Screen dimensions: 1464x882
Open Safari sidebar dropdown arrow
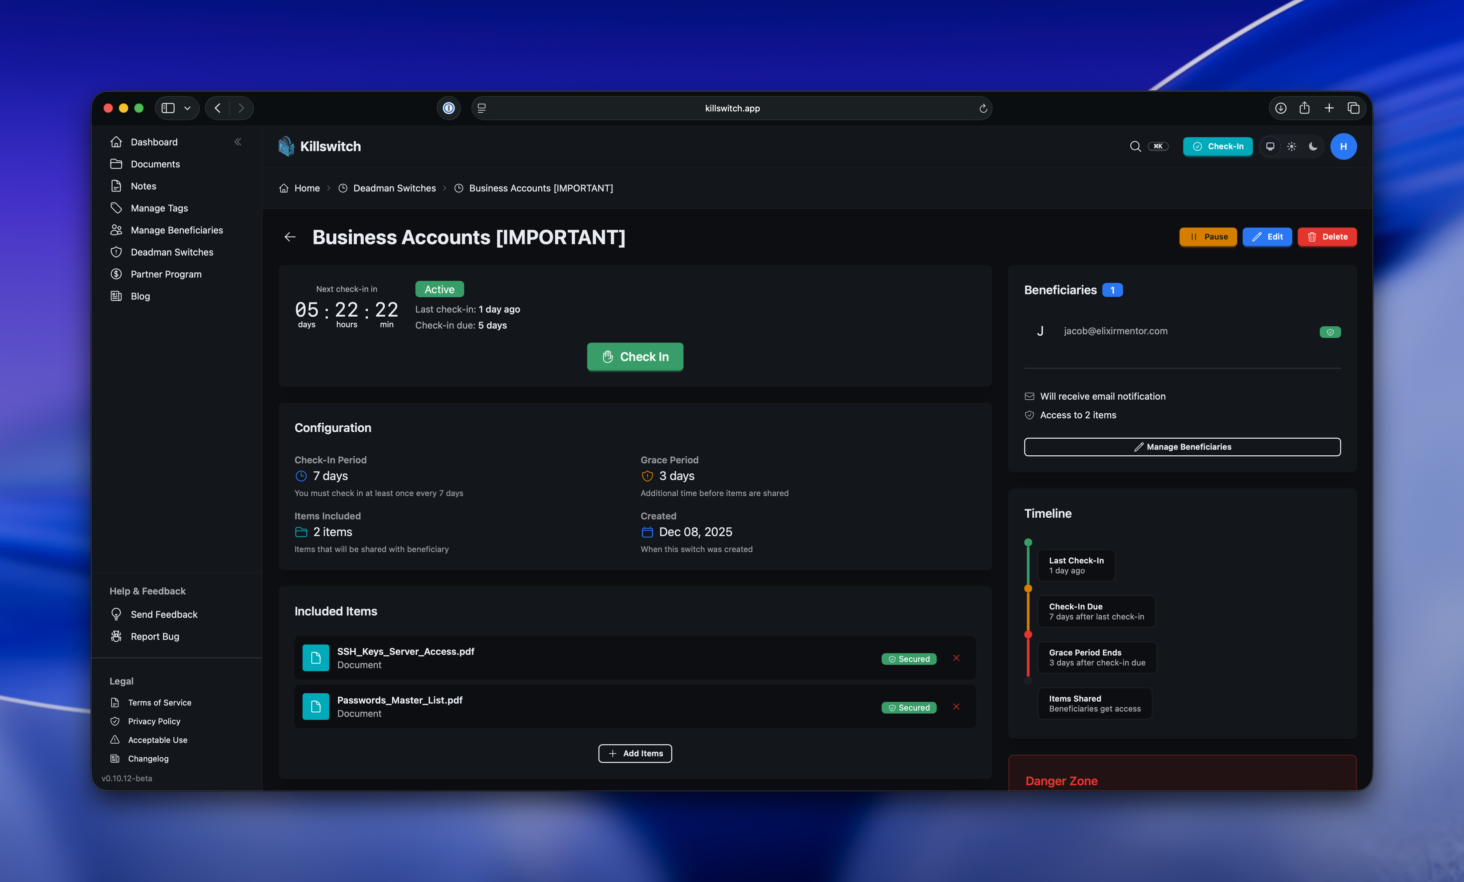tap(187, 108)
